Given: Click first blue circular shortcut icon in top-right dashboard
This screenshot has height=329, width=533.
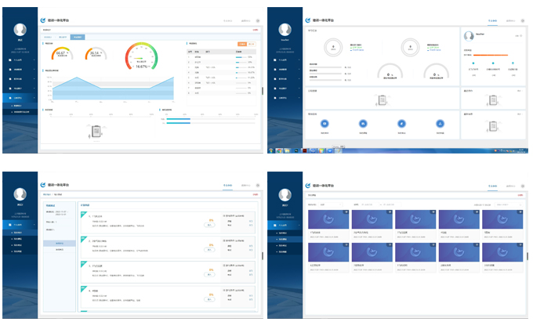Looking at the screenshot, I should click(x=325, y=123).
